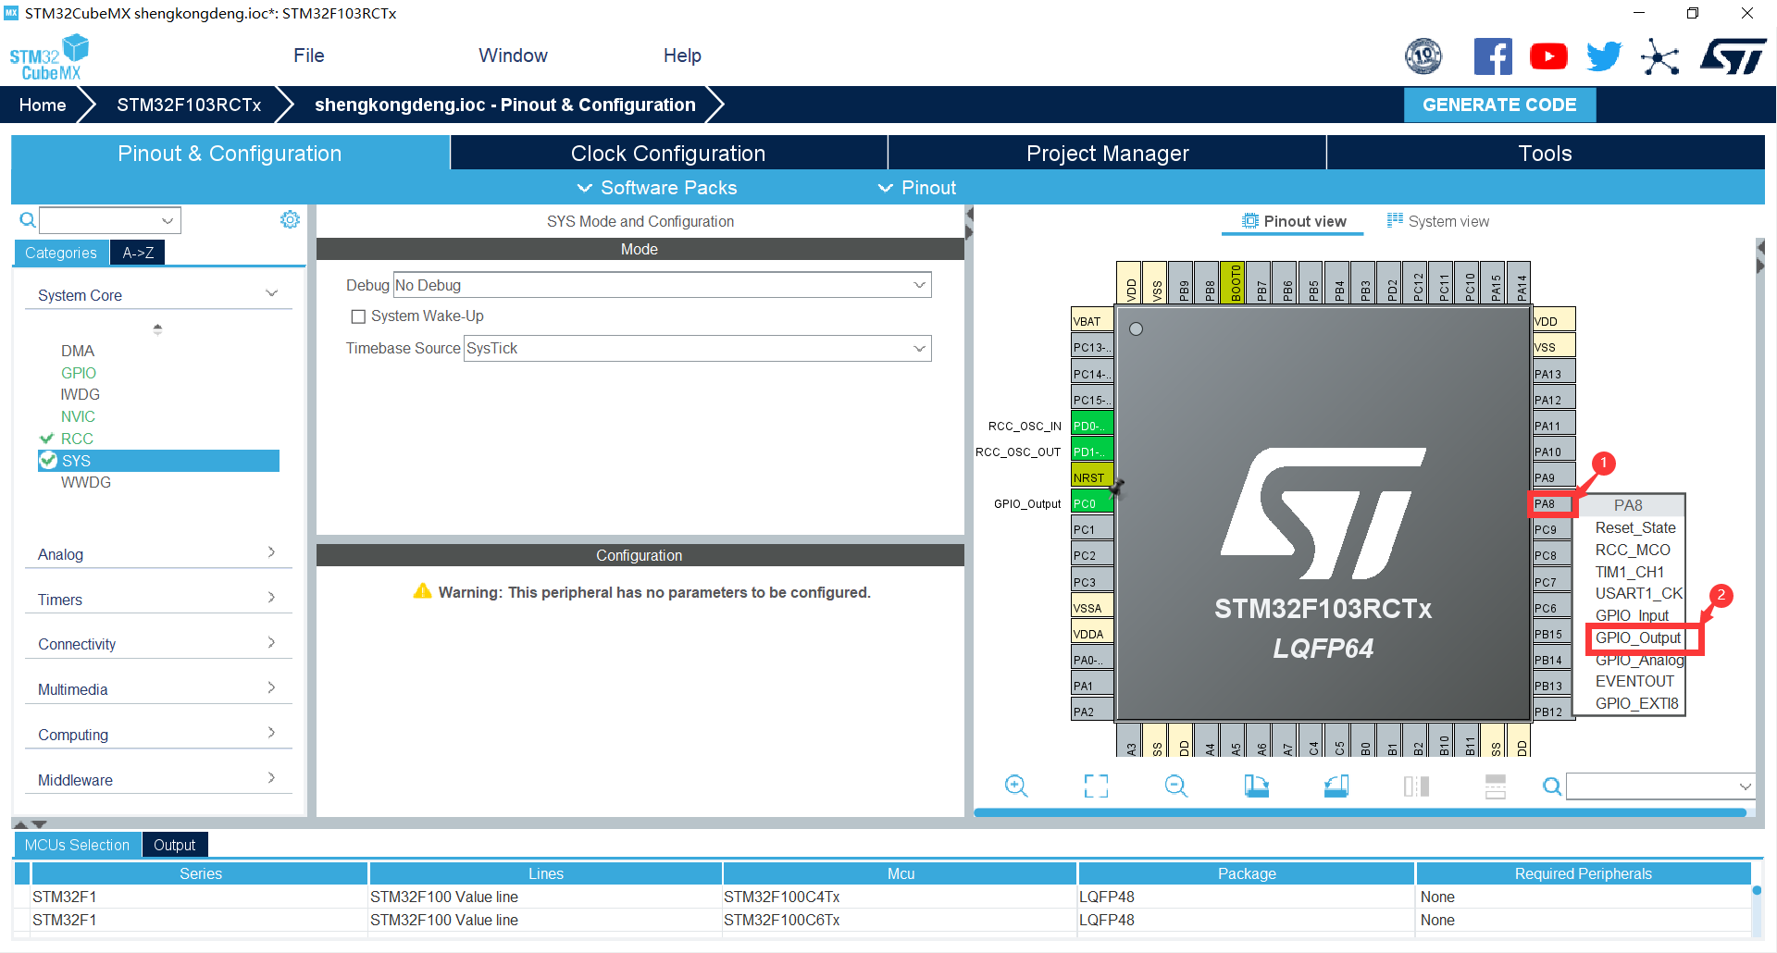Switch to the Clock Configuration tab
This screenshot has width=1777, height=953.
coord(668,153)
